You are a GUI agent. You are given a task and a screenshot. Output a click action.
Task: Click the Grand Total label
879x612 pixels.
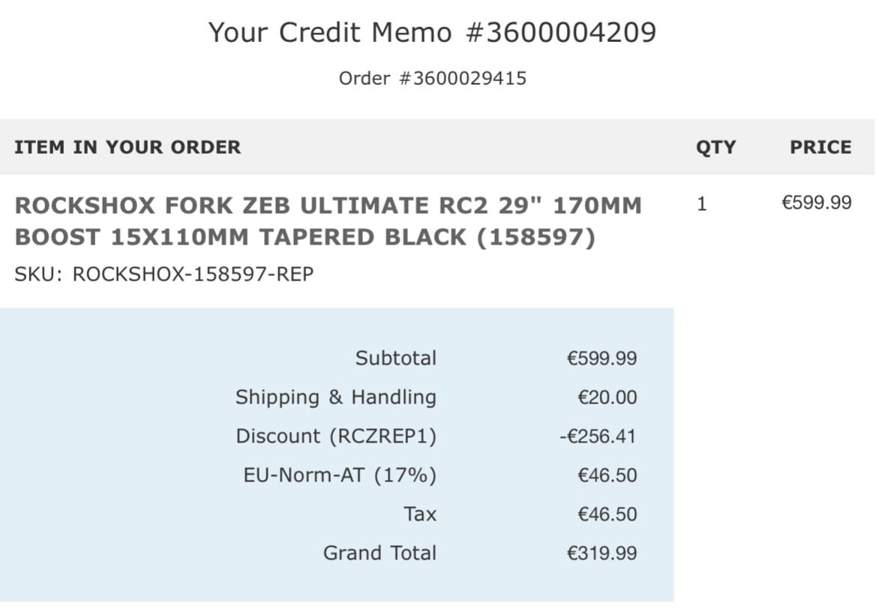tap(379, 553)
